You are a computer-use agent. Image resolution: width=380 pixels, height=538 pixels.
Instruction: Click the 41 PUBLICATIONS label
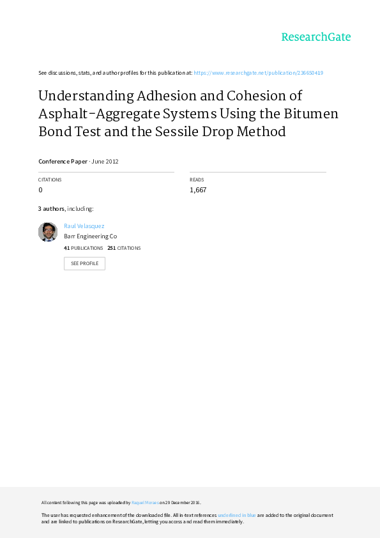click(83, 248)
